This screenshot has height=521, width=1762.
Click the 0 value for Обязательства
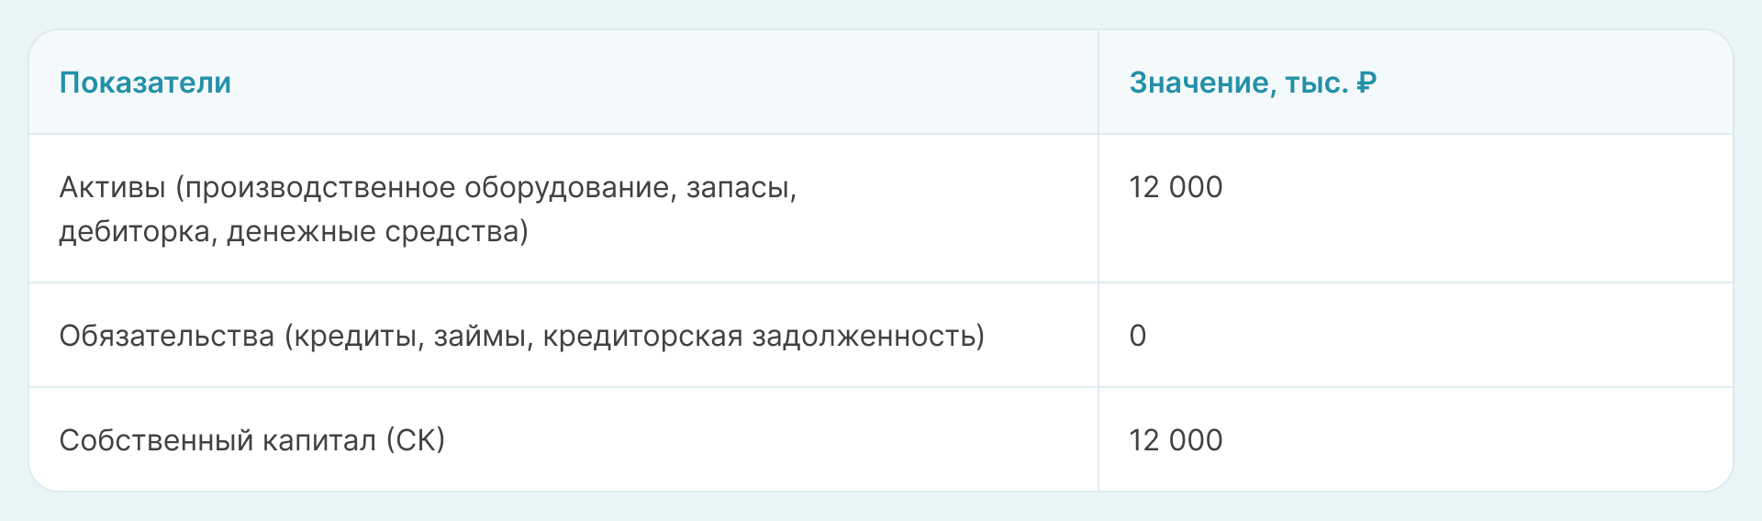[x=1138, y=336]
